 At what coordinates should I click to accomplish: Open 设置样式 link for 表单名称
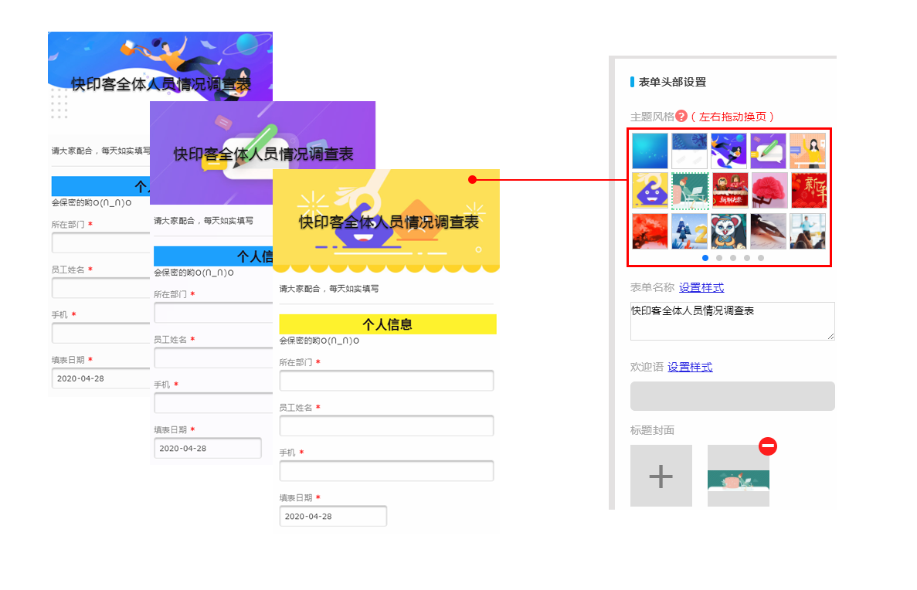click(x=701, y=288)
